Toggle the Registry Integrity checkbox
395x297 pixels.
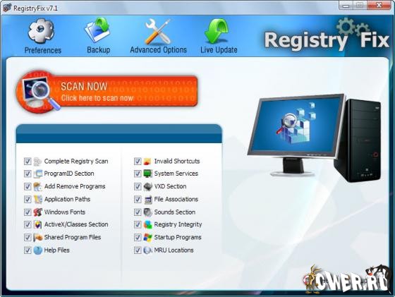(x=138, y=225)
